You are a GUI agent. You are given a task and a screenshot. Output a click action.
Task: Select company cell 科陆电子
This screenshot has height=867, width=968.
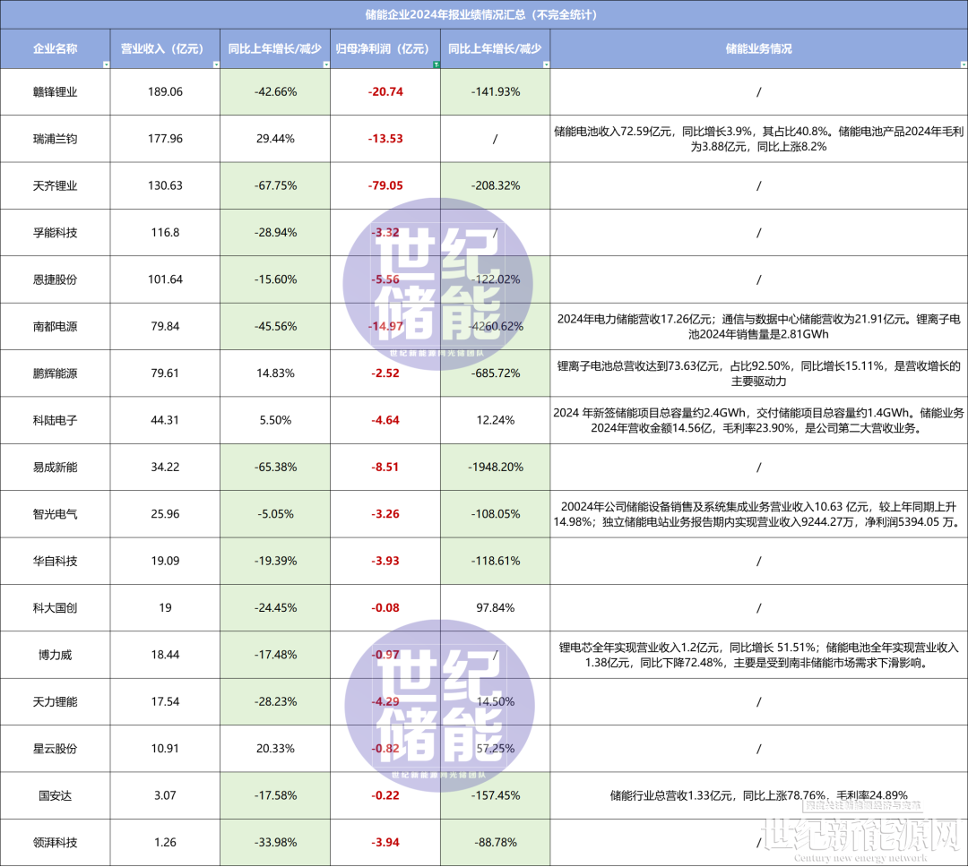click(55, 420)
